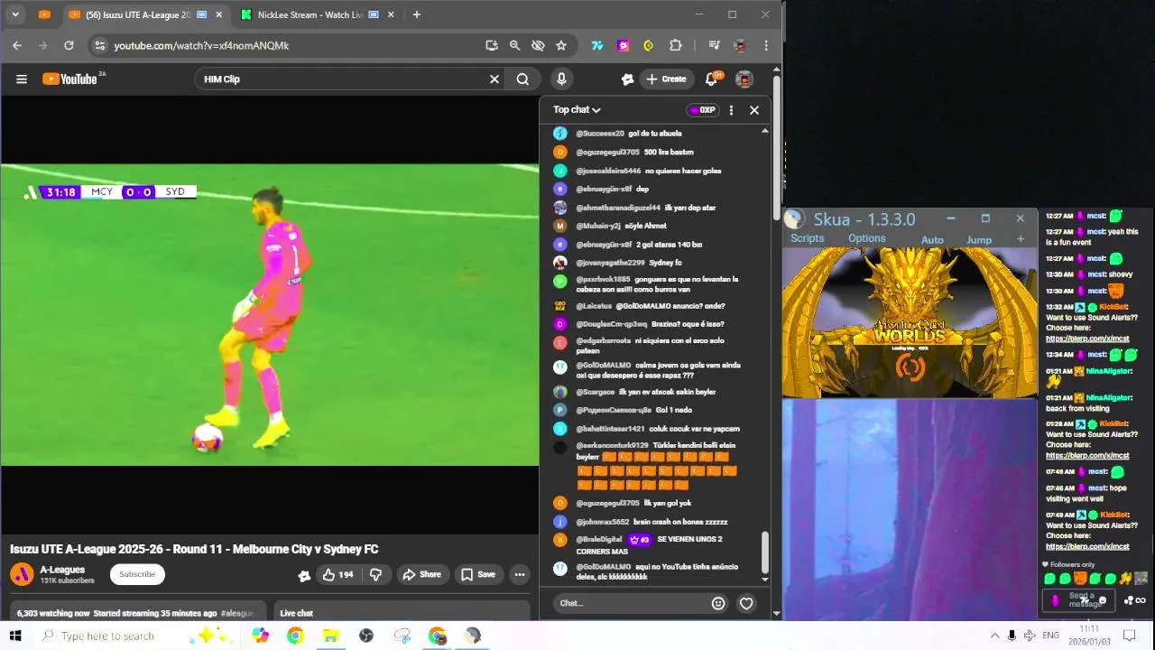Viewport: 1155px width, 650px height.
Task: Subscribe to the A-Leagues channel
Action: point(137,574)
